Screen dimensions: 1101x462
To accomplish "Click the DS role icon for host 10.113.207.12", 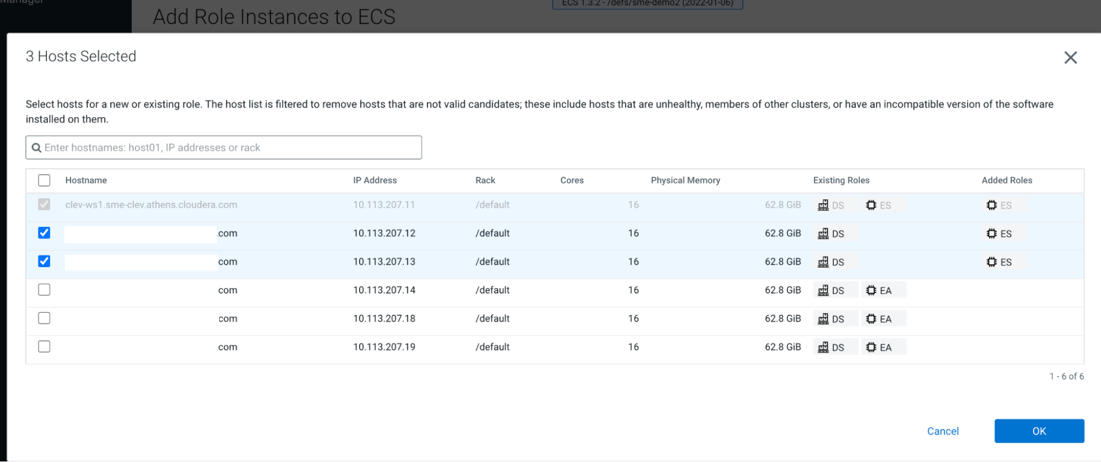I will 823,233.
